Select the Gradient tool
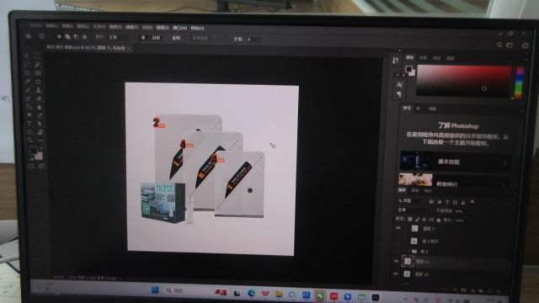The width and height of the screenshot is (539, 303). [29, 107]
